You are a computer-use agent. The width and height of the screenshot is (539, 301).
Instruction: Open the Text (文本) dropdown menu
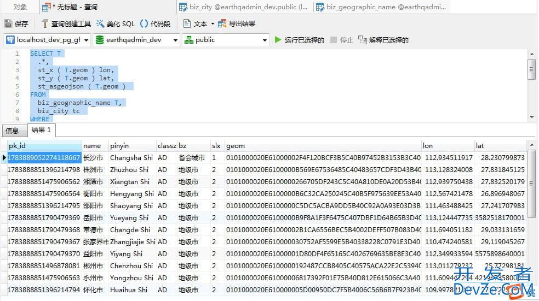pos(213,24)
